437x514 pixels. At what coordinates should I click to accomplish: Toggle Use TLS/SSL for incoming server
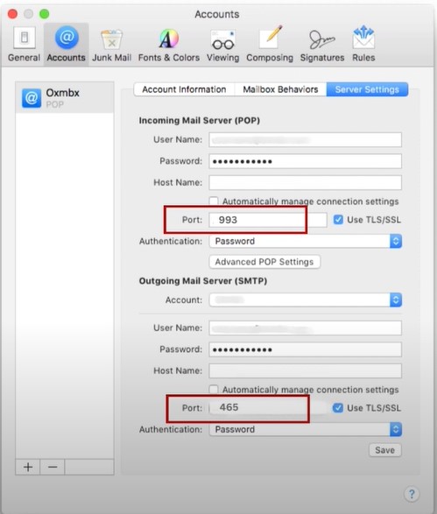(338, 219)
